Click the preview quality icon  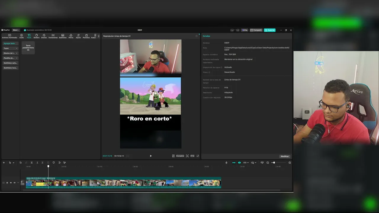click(x=173, y=156)
